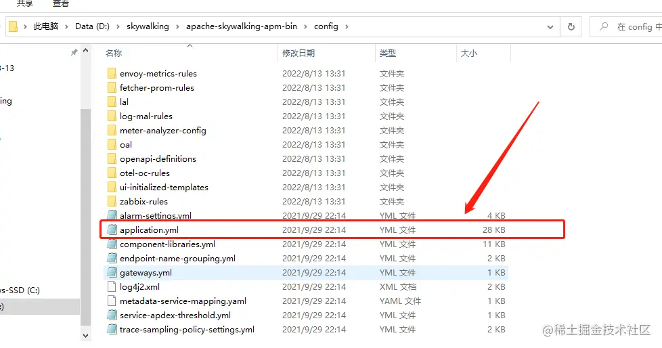Viewport: 662px width, 348px height.
Task: Sort by 类型 column header
Action: click(388, 53)
